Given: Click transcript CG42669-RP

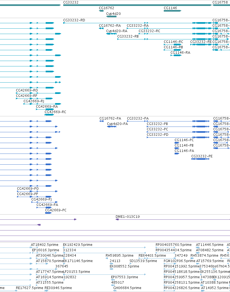Looking at the screenshot, I should coord(34,99).
